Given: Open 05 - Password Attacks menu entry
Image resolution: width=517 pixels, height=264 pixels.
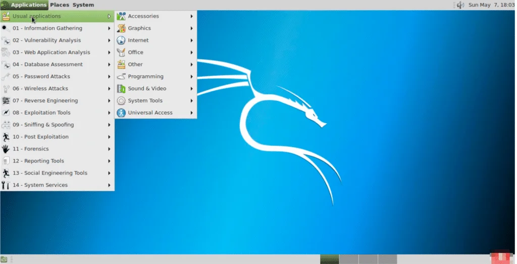Looking at the screenshot, I should 58,76.
